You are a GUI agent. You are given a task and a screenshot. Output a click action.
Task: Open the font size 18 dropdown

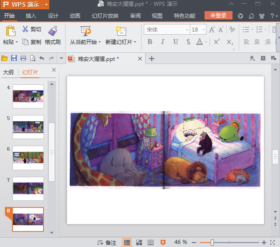(203, 30)
